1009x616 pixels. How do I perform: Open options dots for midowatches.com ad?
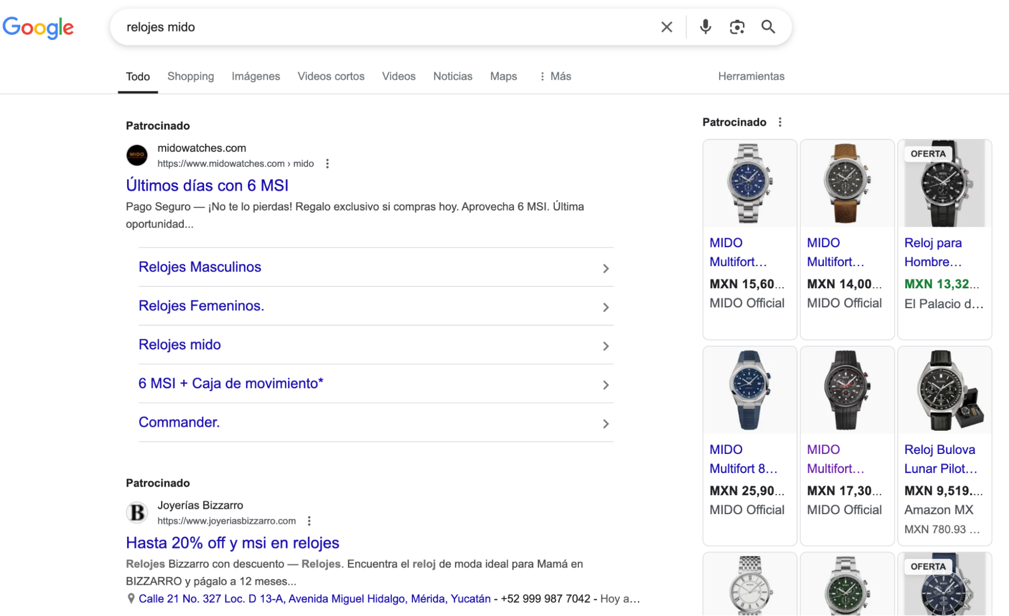coord(327,164)
